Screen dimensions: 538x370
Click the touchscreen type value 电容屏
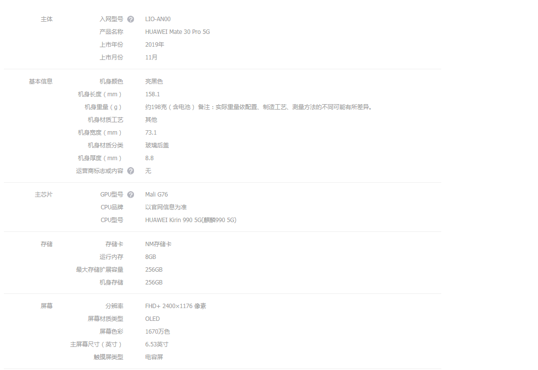154,357
